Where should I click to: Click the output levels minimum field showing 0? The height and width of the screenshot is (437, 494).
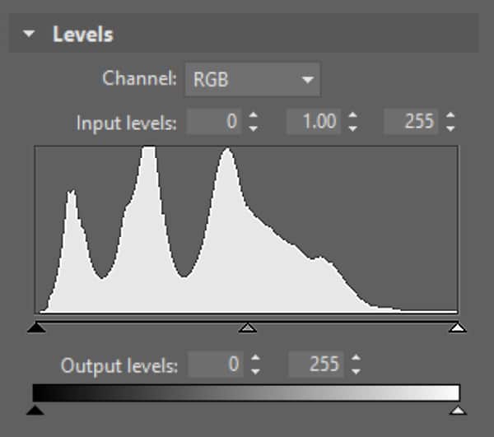216,365
